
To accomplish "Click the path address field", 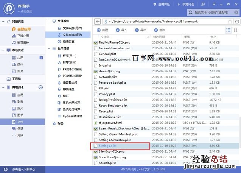I will coord(169,21).
